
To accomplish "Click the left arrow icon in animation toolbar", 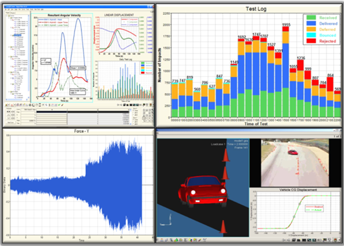I will coord(284,240).
